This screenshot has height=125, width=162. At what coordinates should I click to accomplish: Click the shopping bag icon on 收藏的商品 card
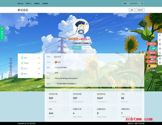[x=138, y=110]
